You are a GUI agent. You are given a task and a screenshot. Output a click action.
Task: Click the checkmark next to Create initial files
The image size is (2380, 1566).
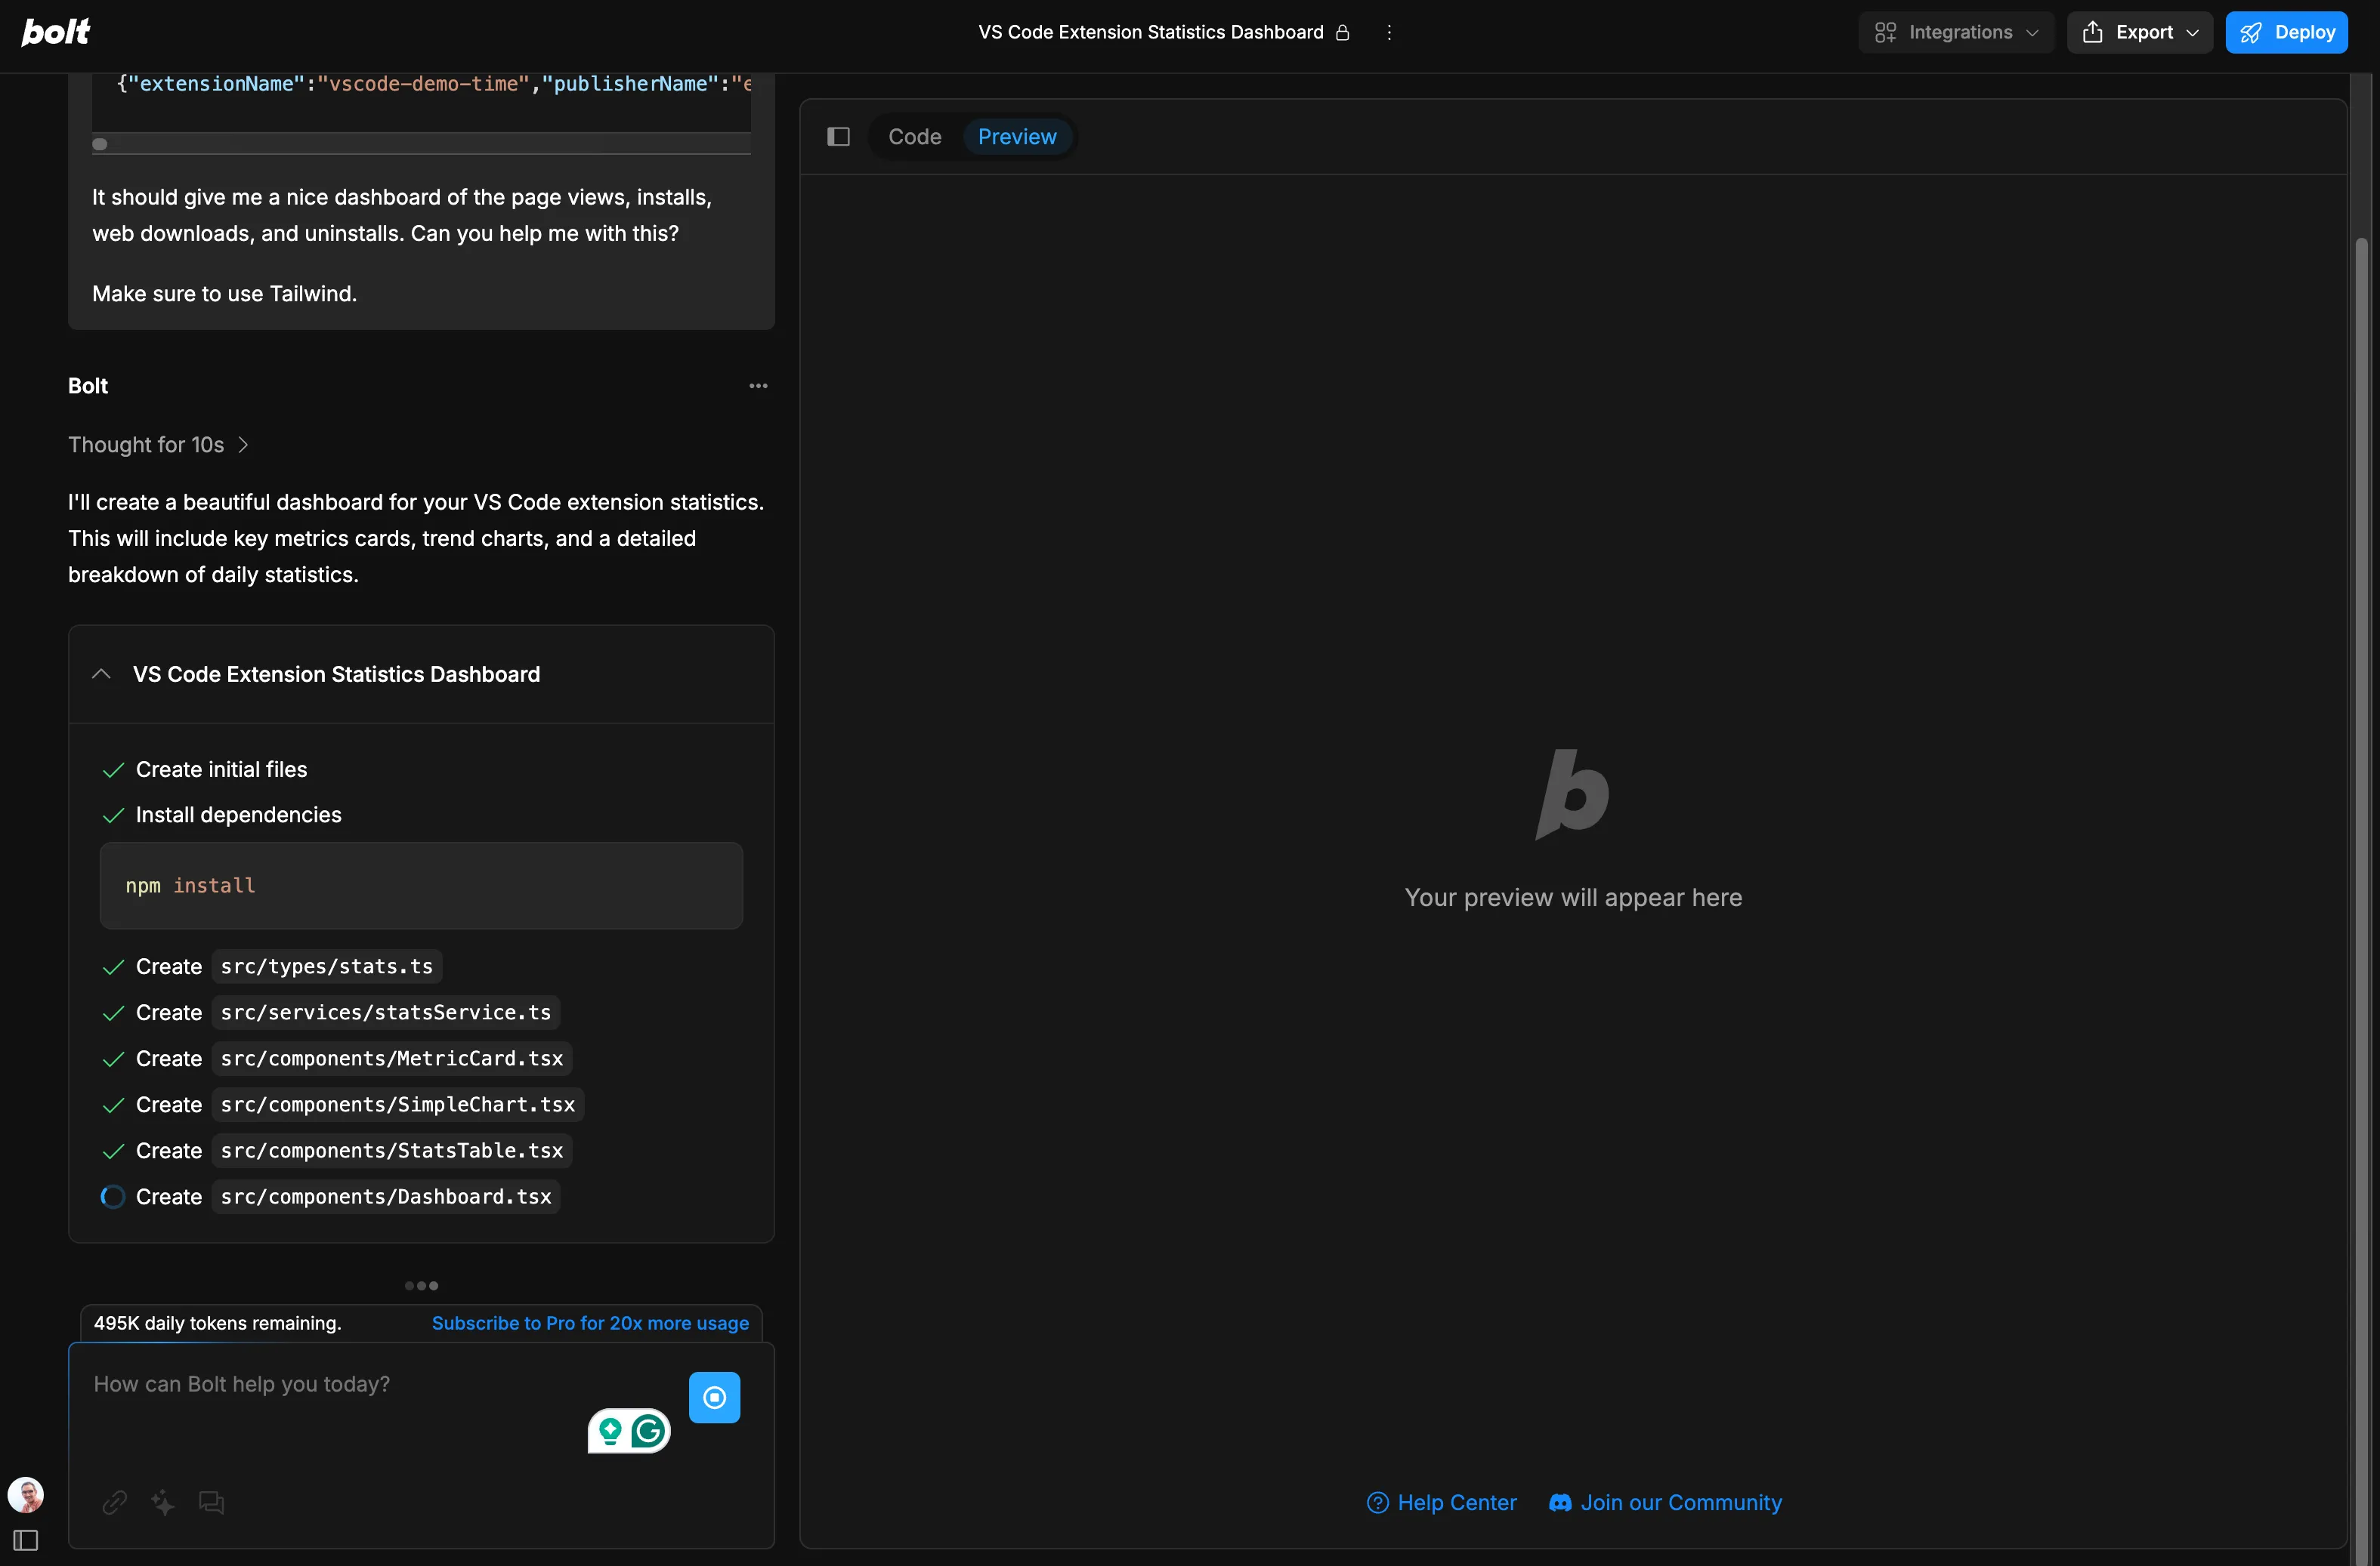(113, 770)
